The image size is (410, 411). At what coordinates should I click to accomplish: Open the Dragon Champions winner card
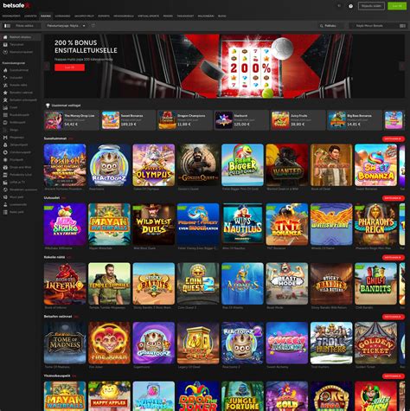pyautogui.click(x=185, y=120)
